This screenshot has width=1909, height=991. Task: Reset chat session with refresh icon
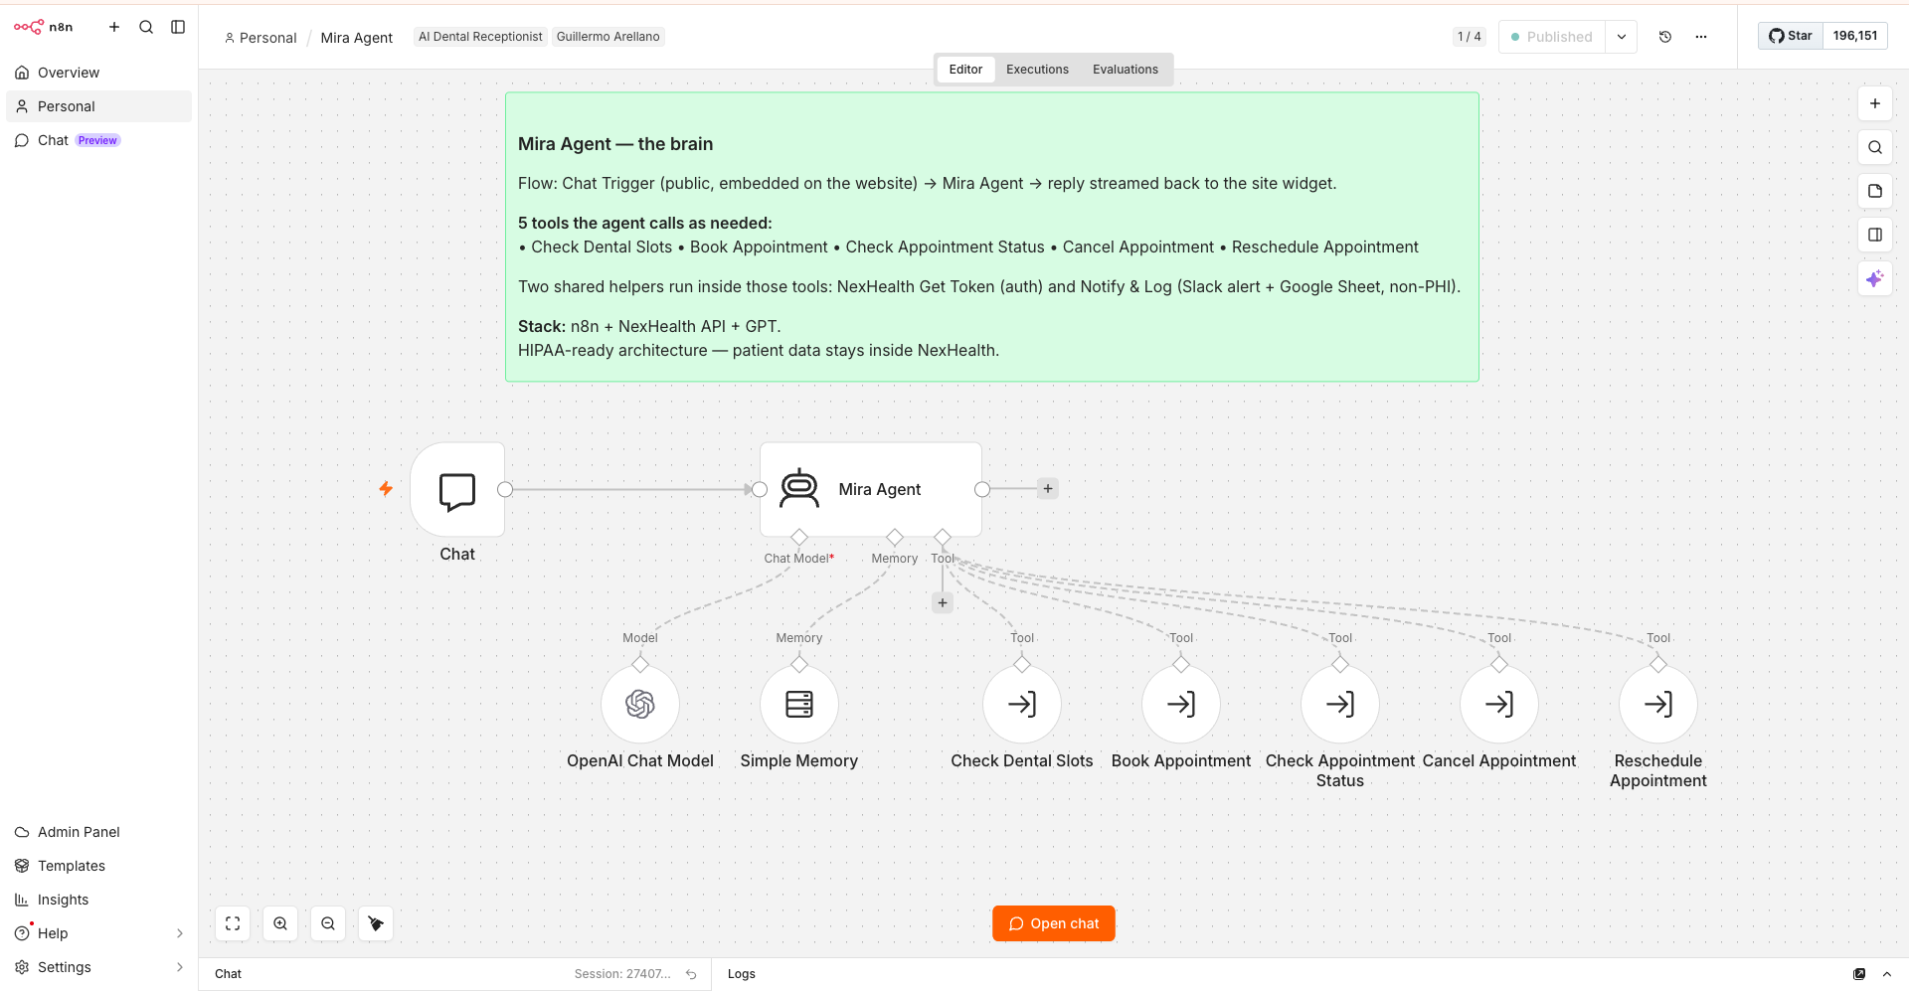[691, 974]
